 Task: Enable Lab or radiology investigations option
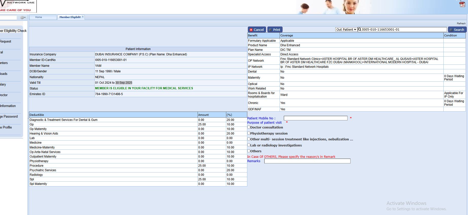coord(249,145)
